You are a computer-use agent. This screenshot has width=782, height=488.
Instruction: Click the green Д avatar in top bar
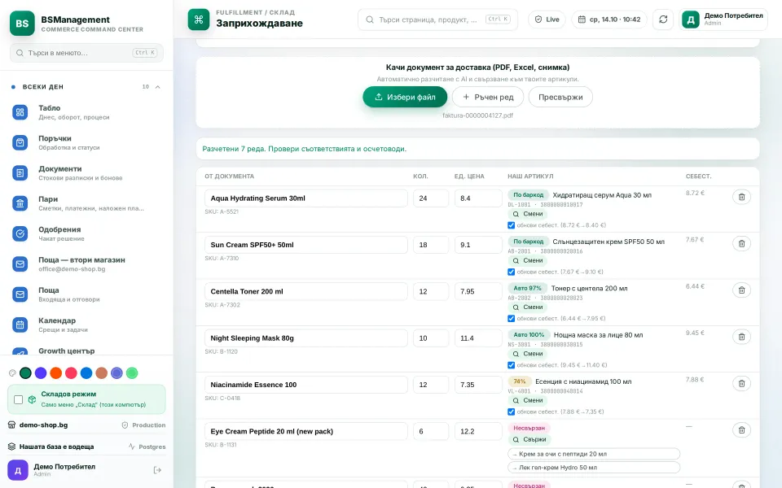pyautogui.click(x=691, y=20)
